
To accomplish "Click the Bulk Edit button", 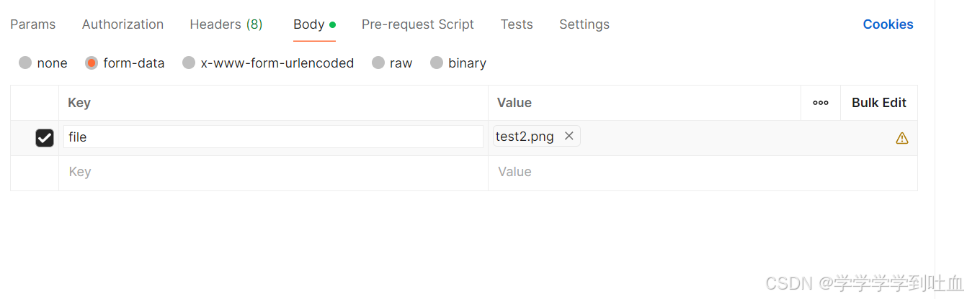I will pos(878,103).
